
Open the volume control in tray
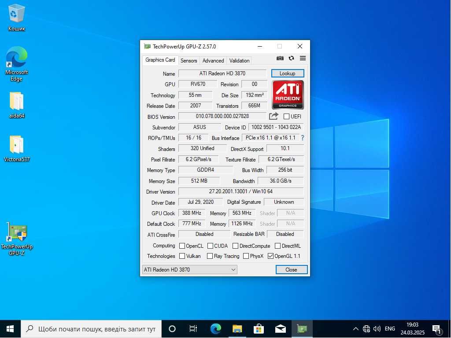377,329
